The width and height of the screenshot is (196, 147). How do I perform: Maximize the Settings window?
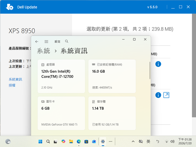[x=134, y=39]
